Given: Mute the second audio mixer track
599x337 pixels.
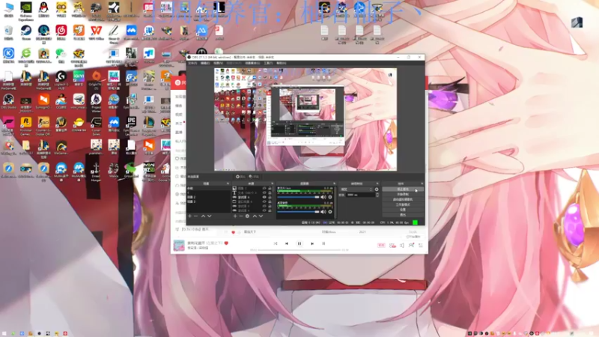Looking at the screenshot, I should (323, 212).
